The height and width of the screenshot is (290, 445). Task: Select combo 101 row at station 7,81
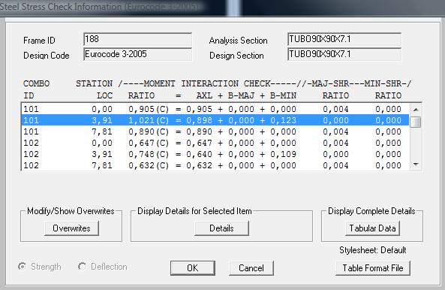[215, 131]
